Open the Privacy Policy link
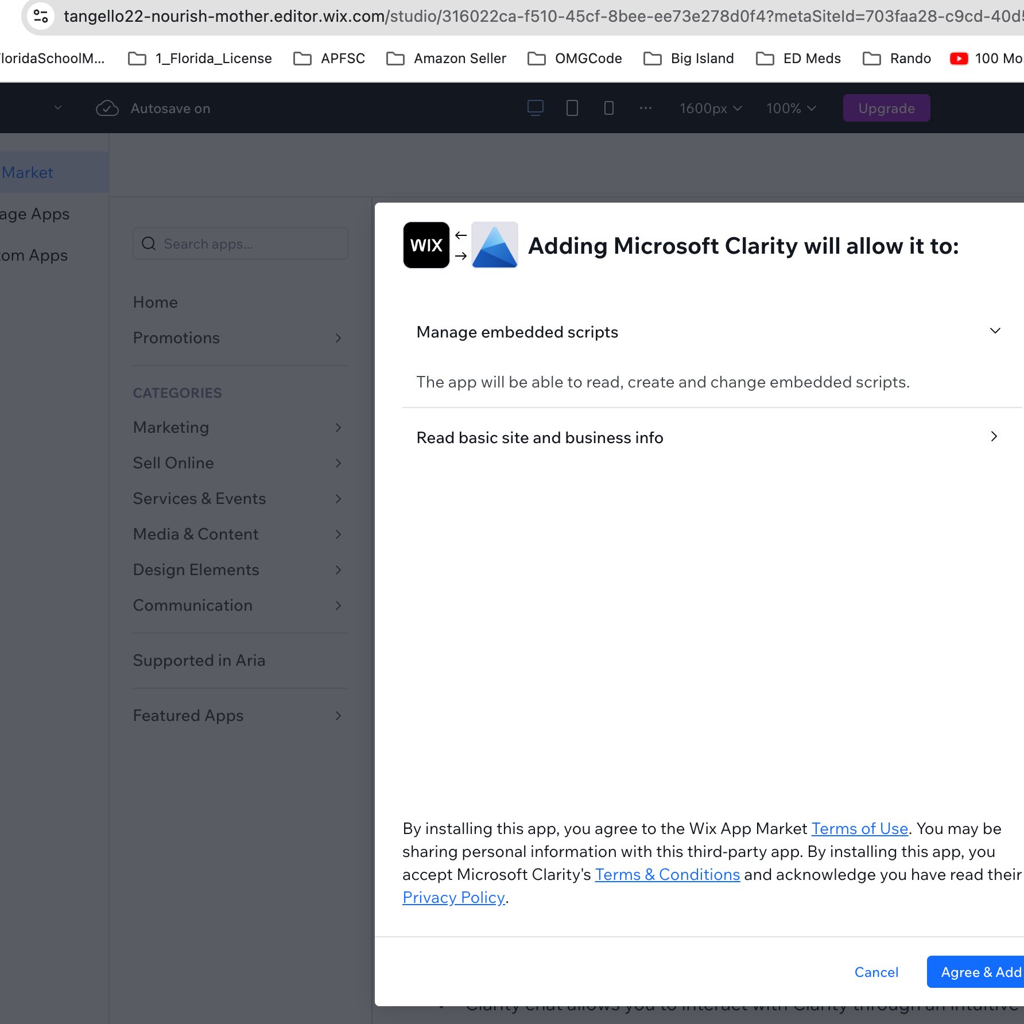 click(453, 898)
